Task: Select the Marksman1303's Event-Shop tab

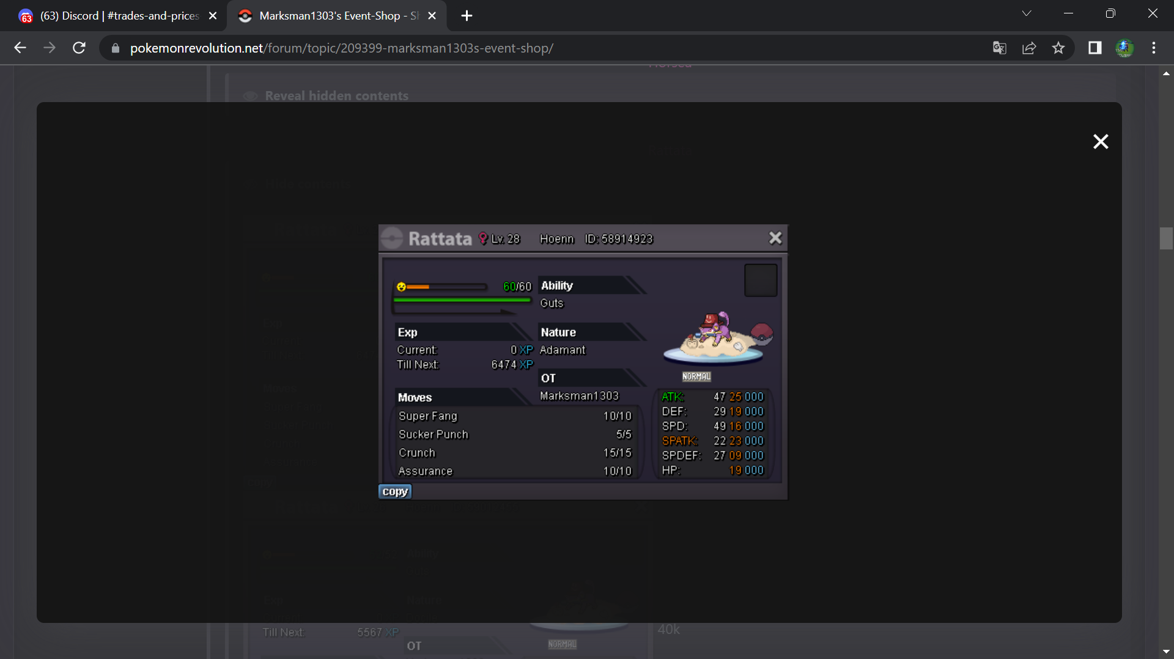Action: point(333,16)
